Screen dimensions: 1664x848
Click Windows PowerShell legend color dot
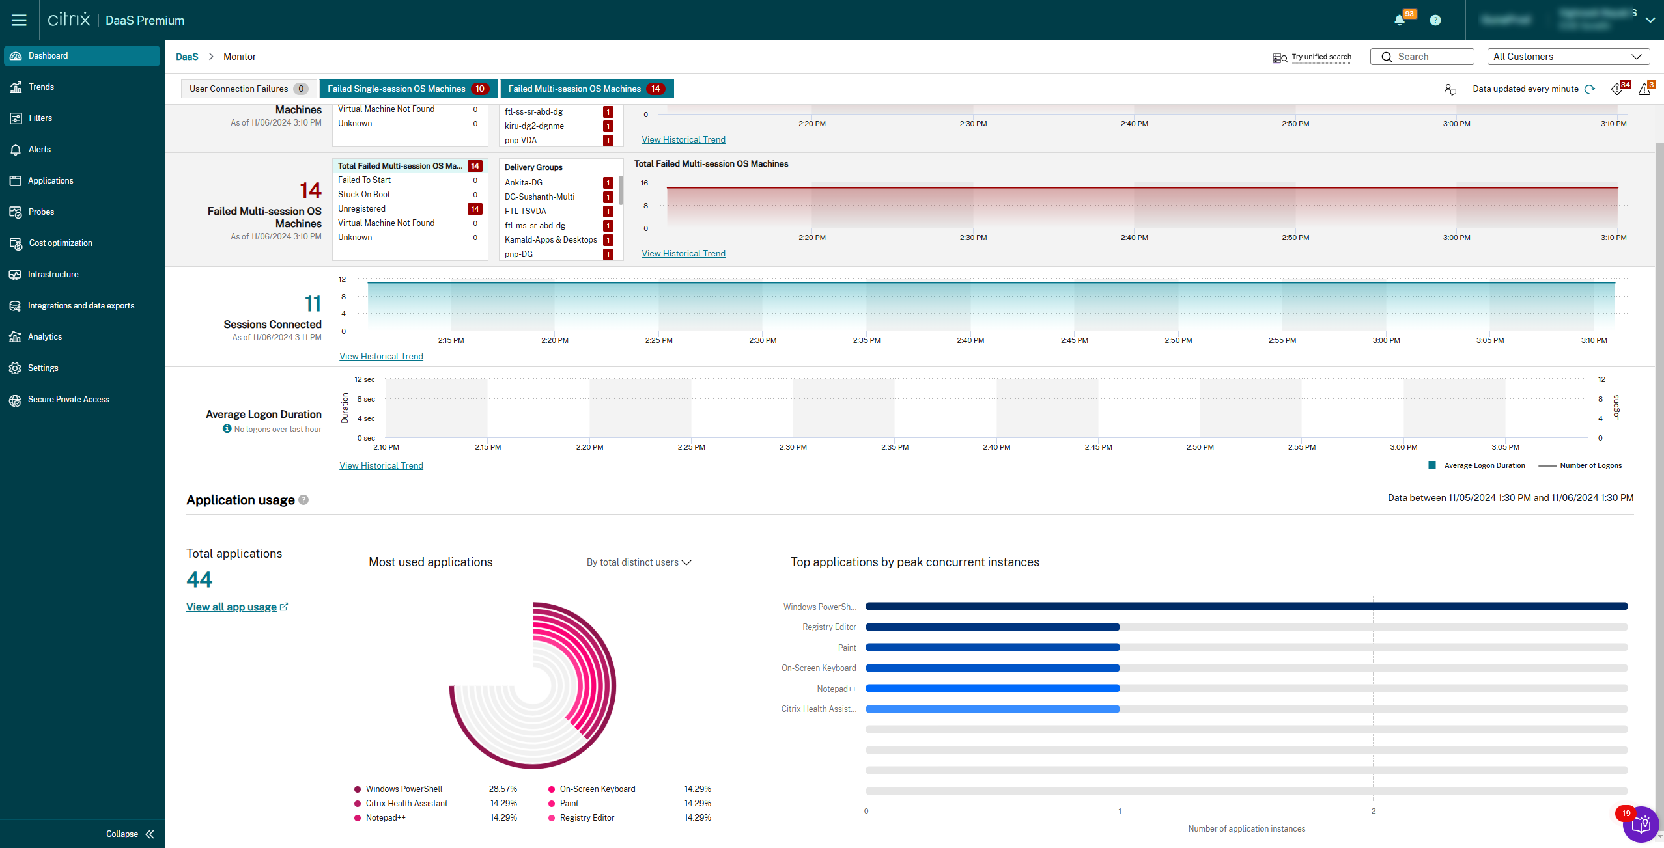coord(358,789)
